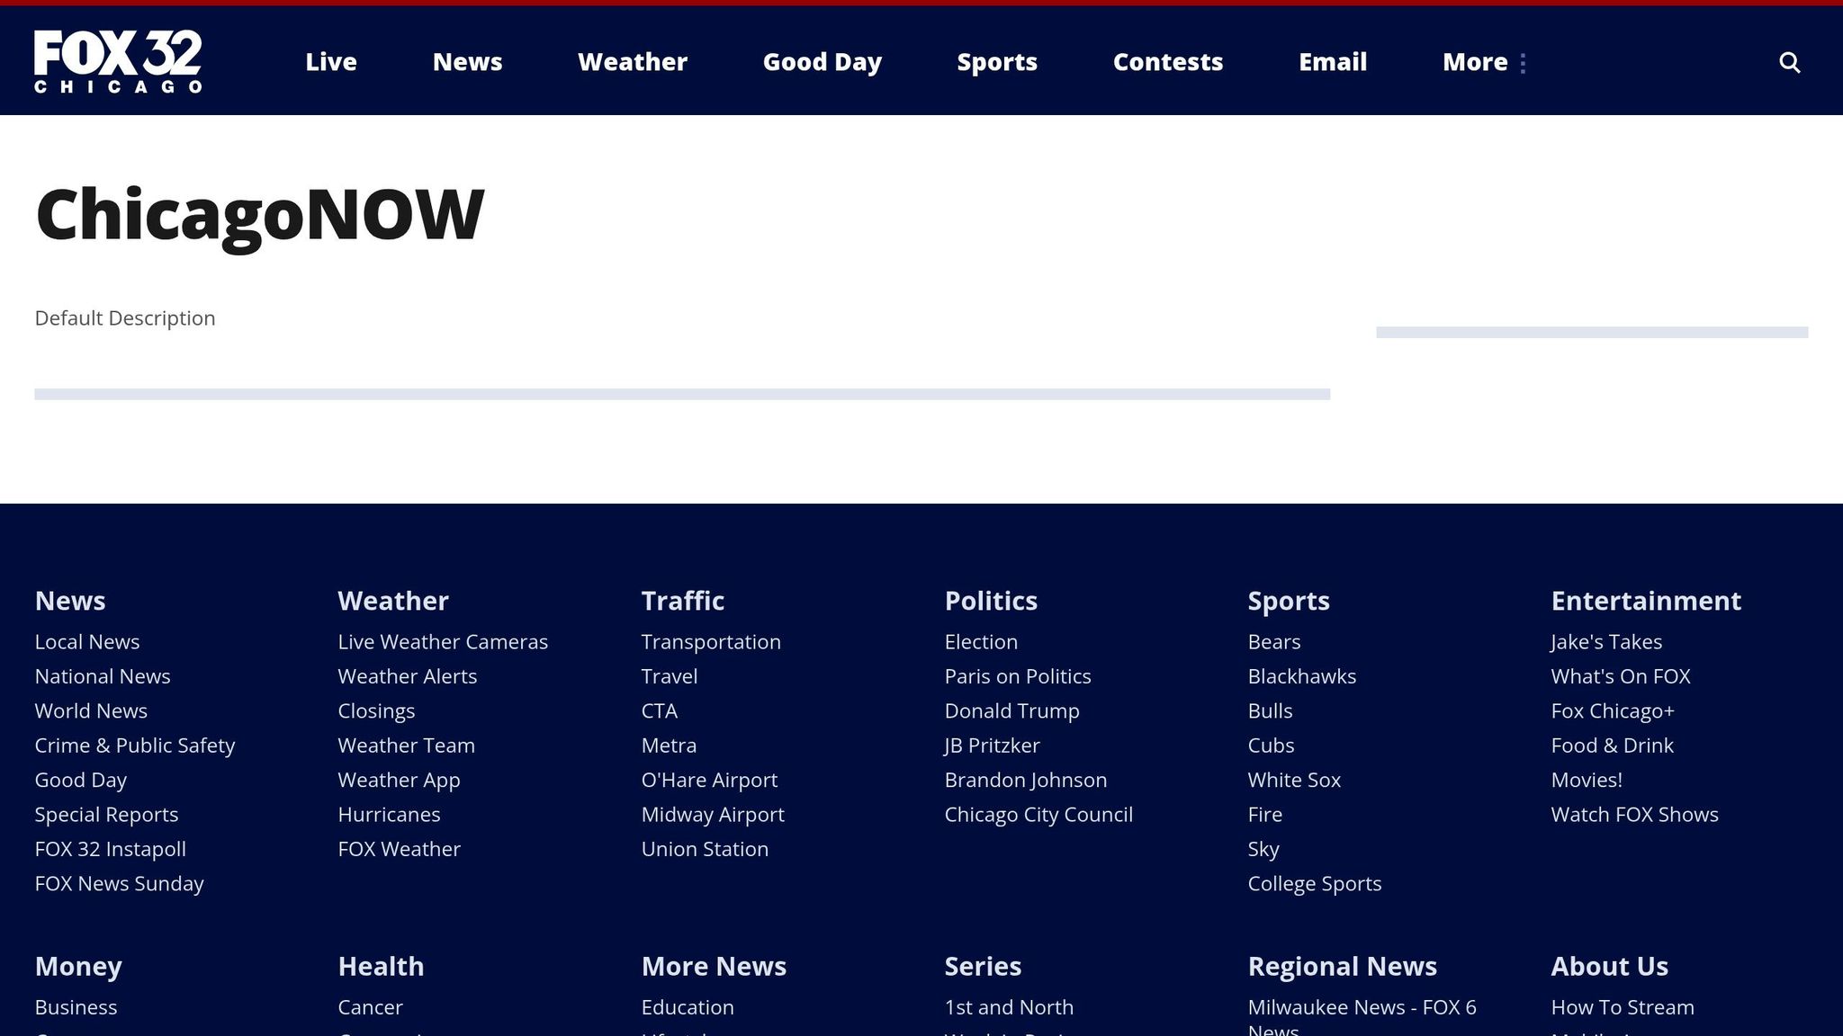Visit Live Weather Cameras link
Image resolution: width=1843 pixels, height=1036 pixels.
[443, 642]
